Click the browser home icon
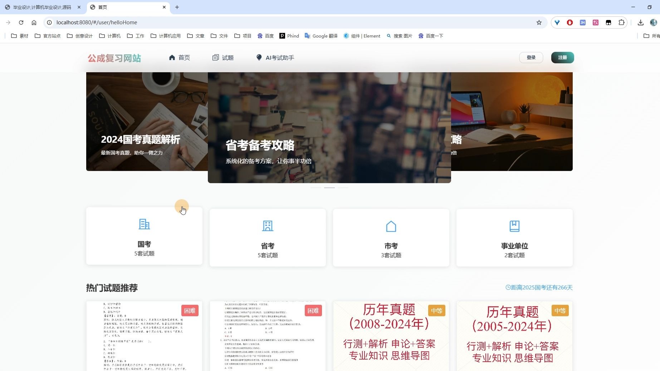This screenshot has width=660, height=371. [34, 23]
